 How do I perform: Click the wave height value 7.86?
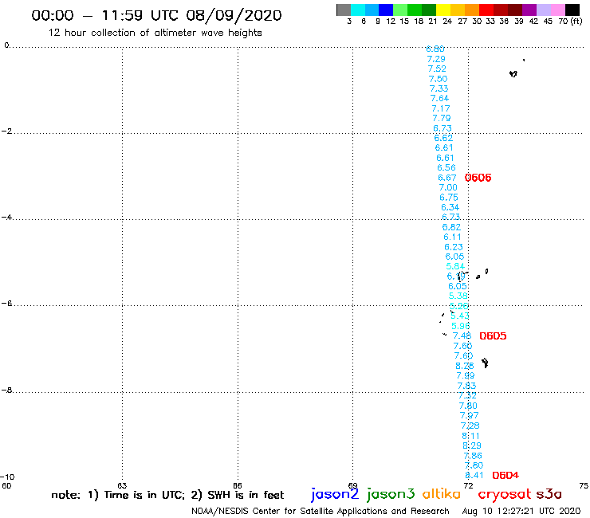pos(473,456)
